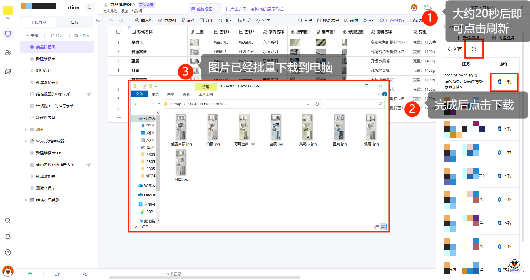The image size is (530, 280).
Task: Switch to the 星标 tab in the sidebar
Action: click(x=74, y=22)
